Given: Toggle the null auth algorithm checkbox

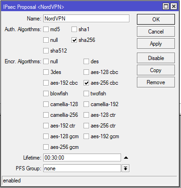Looking at the screenshot, I should coord(46,40).
